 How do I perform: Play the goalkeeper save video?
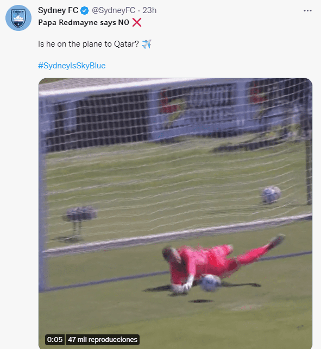pyautogui.click(x=175, y=213)
